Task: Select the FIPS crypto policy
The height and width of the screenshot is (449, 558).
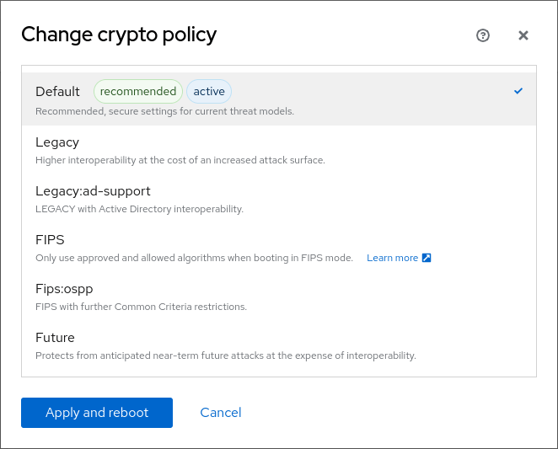Action: tap(50, 240)
